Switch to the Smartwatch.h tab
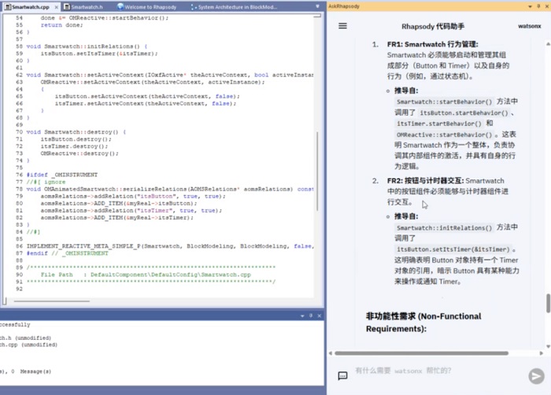Viewport: 551px width, 395px height. 83,7
